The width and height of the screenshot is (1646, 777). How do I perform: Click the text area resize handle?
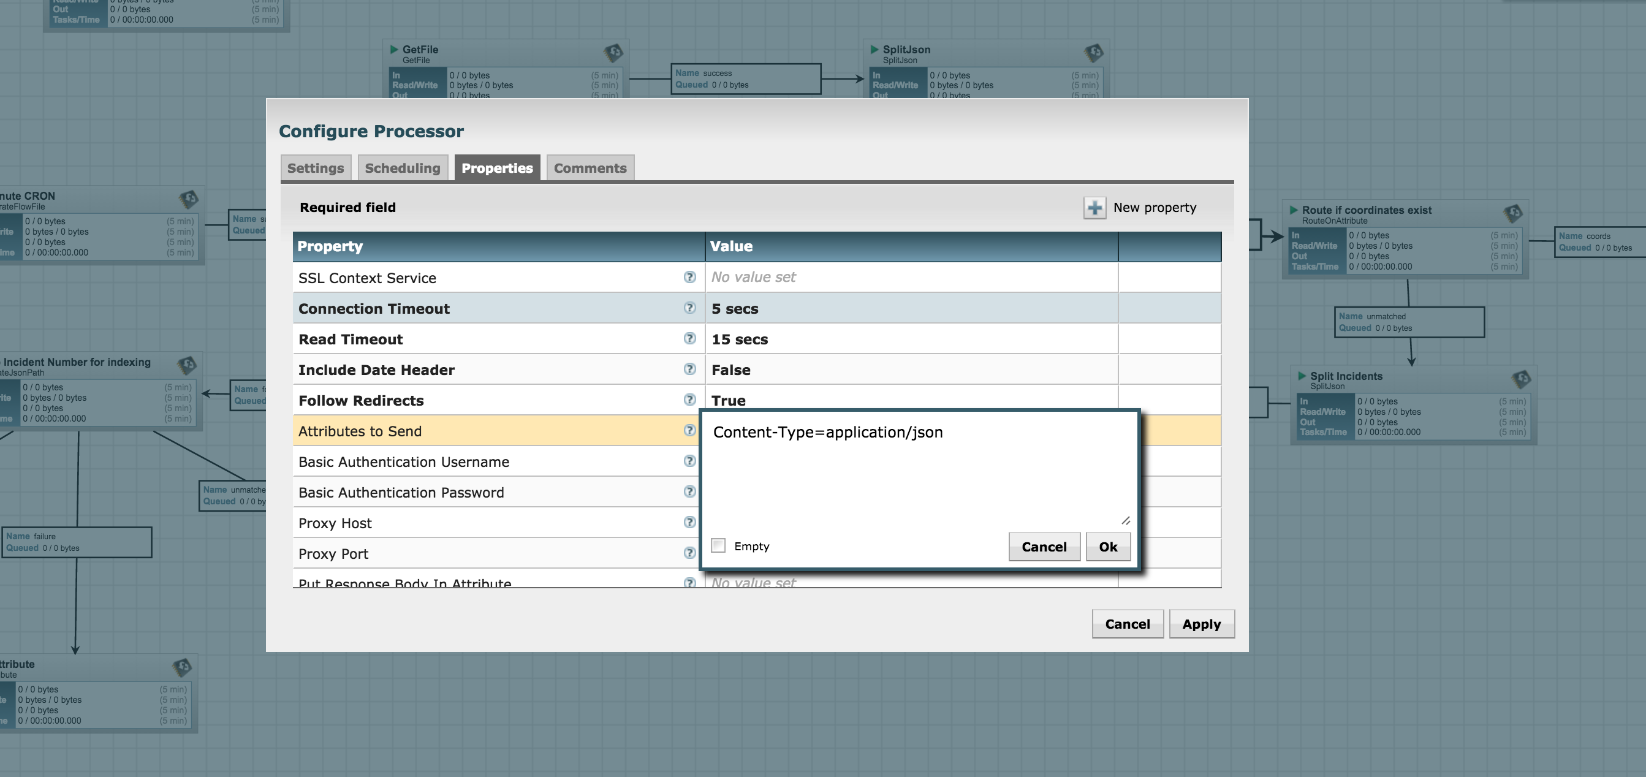1126,521
